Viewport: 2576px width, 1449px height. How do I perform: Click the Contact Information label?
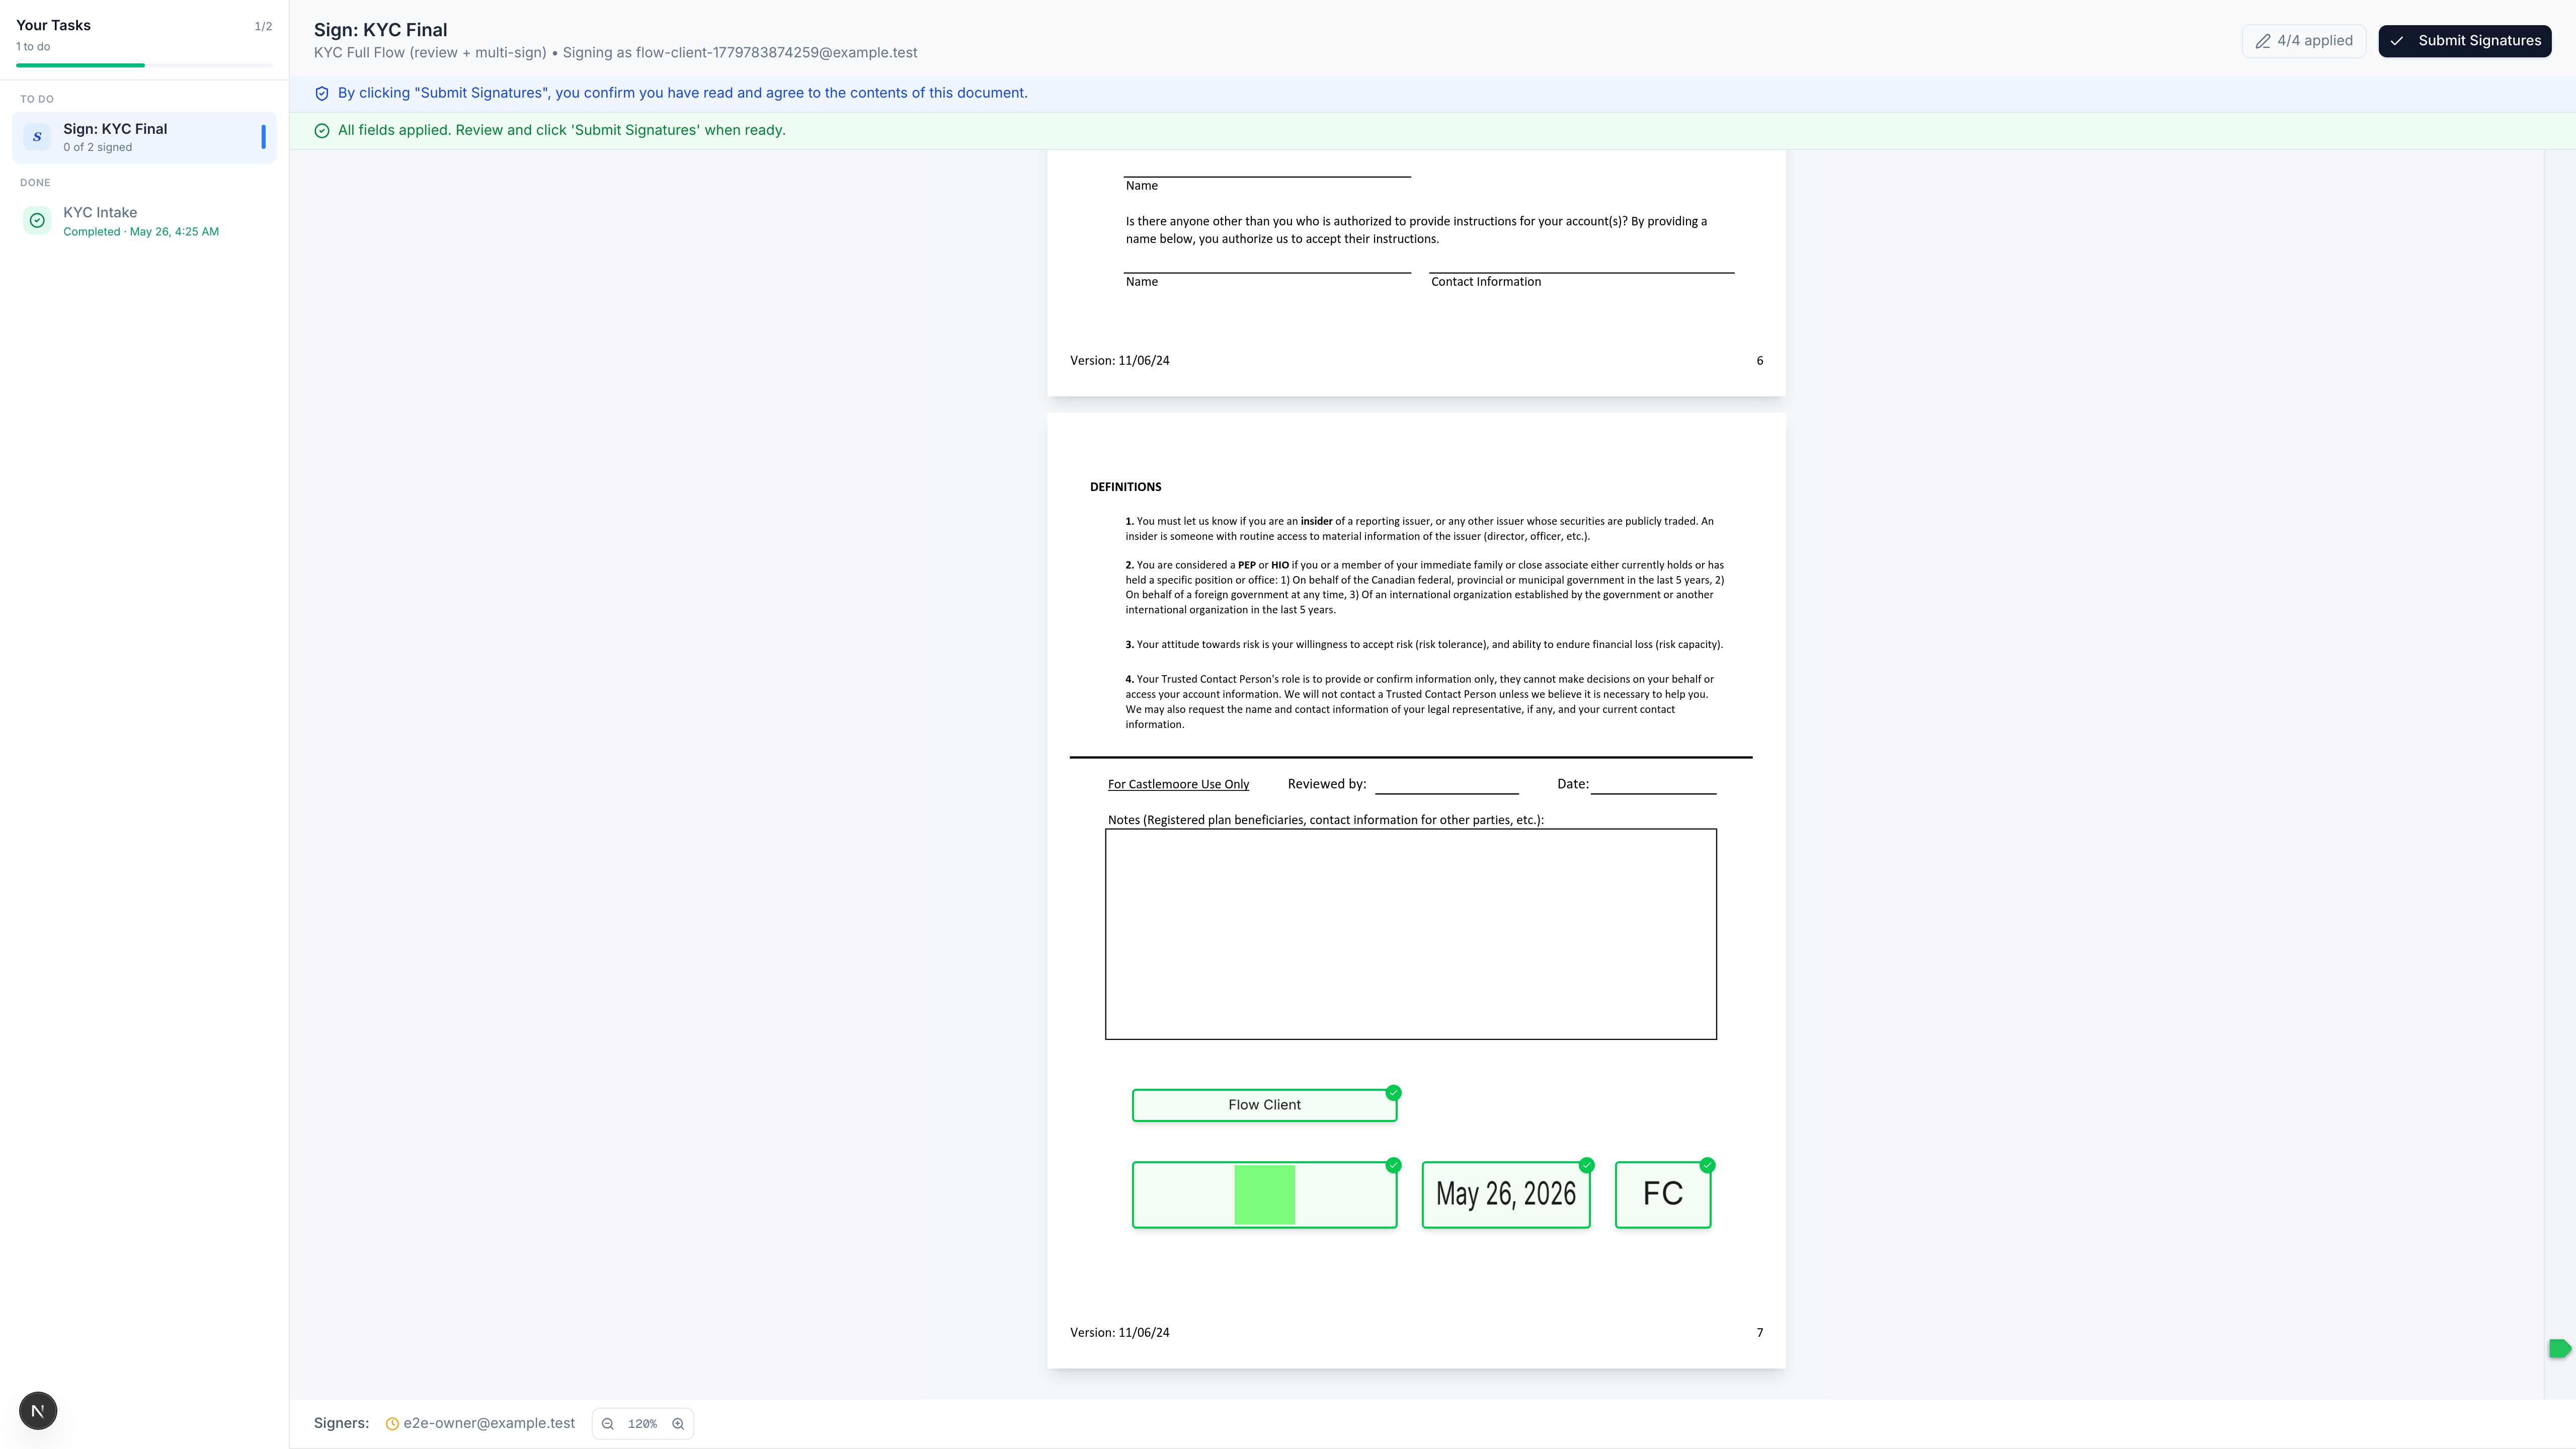[x=1485, y=282]
